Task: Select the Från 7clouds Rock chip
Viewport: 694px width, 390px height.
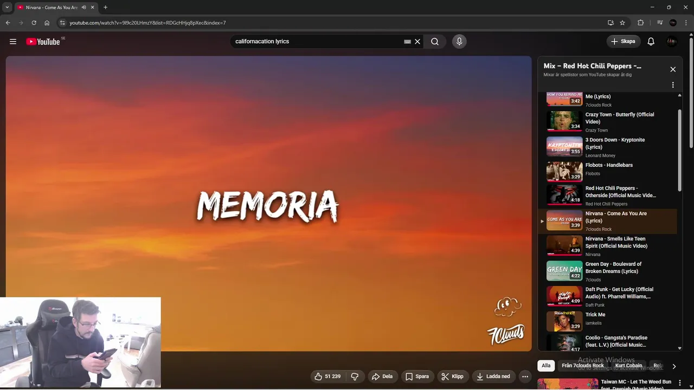Action: coord(583,366)
